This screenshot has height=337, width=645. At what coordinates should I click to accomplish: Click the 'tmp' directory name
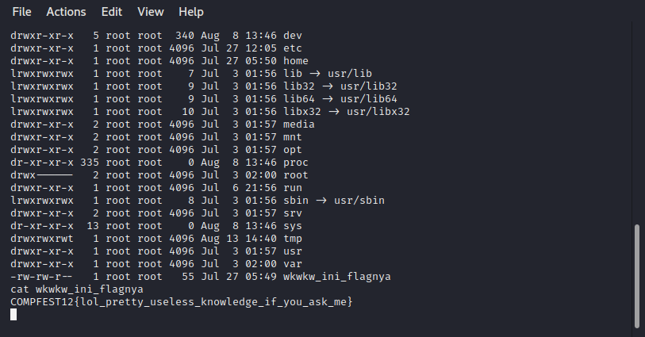[x=293, y=239]
